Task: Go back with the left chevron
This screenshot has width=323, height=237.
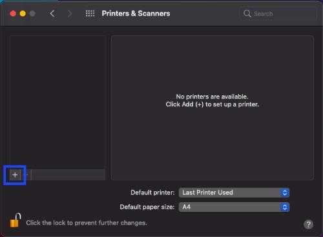Action: pyautogui.click(x=52, y=14)
